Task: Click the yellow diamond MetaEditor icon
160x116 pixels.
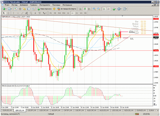Action: click(x=54, y=9)
